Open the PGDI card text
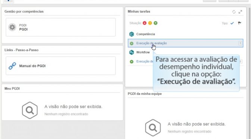The image size is (251, 139). coord(24,27)
